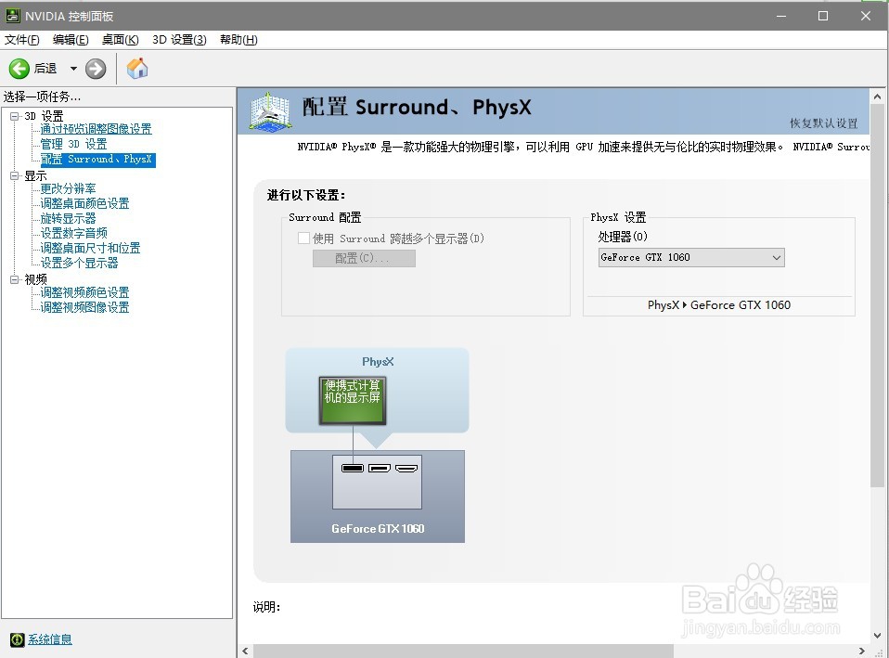Maximize the NVIDIA control panel window
Viewport: 889px width, 658px height.
[x=823, y=16]
